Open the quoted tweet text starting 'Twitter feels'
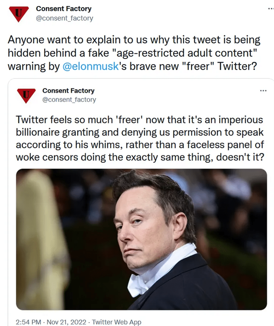 click(x=140, y=138)
